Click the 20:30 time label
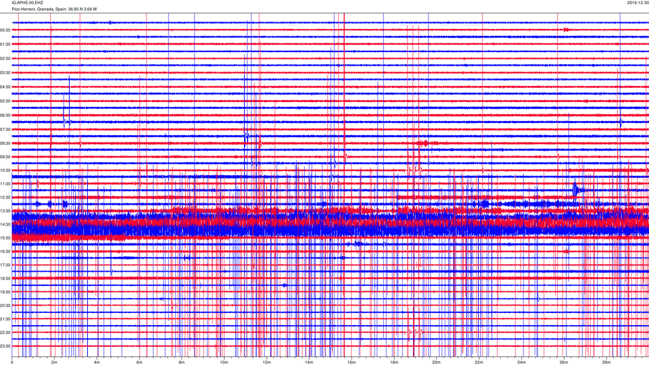Image resolution: width=649 pixels, height=365 pixels. point(5,306)
